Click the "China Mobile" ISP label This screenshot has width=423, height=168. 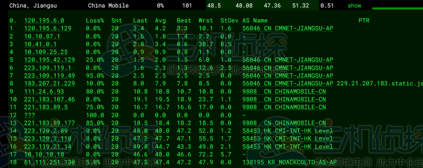click(108, 6)
